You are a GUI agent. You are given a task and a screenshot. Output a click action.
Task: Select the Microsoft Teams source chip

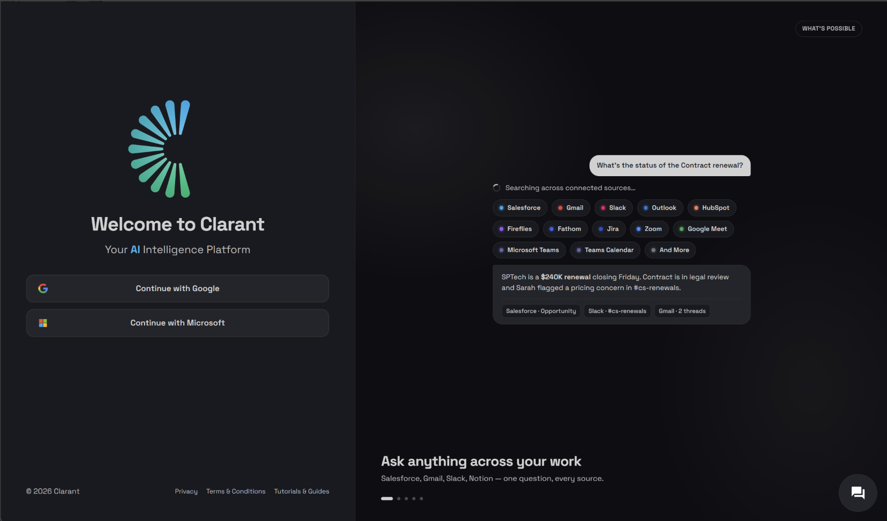point(529,250)
